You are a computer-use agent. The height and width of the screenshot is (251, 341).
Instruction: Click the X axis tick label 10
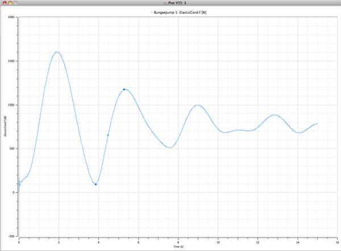click(x=218, y=242)
